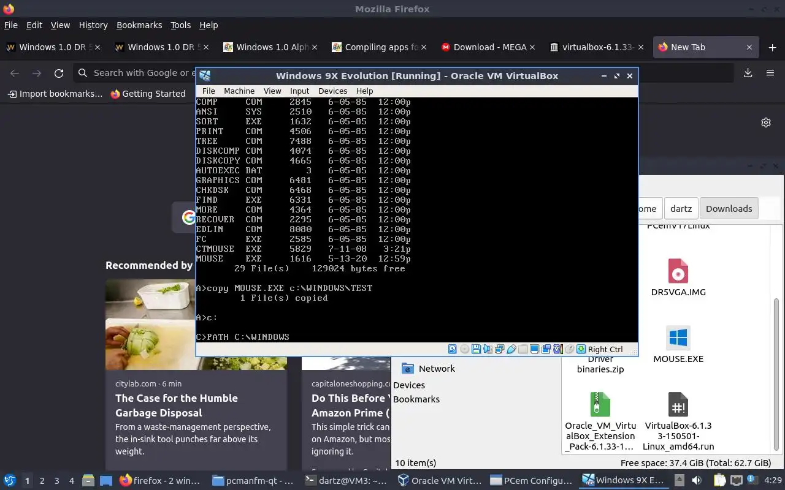
Task: Click the VirtualBox network adapter status icon
Action: [499, 349]
